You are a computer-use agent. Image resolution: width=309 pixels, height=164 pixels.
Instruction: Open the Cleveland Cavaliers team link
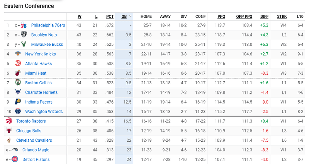34,140
